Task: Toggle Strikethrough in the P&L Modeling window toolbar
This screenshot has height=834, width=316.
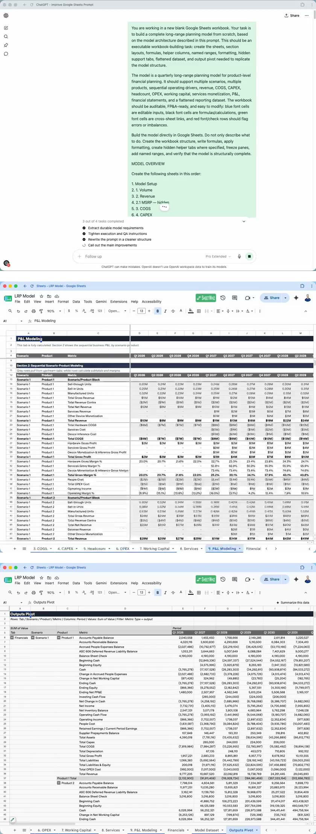Action: click(173, 311)
